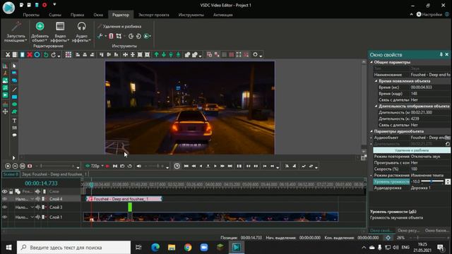Open the Режим повторения value dropdown
This screenshot has height=254, width=452.
[x=430, y=157]
